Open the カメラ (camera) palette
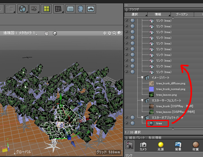 click(143, 147)
